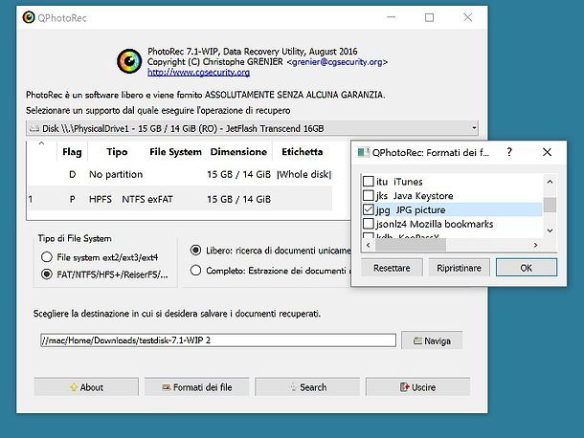Click the |Whole disk| label cell

pos(303,174)
